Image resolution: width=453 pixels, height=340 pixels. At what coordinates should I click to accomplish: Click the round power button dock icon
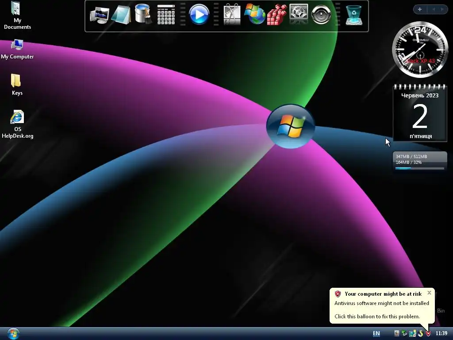(x=321, y=14)
